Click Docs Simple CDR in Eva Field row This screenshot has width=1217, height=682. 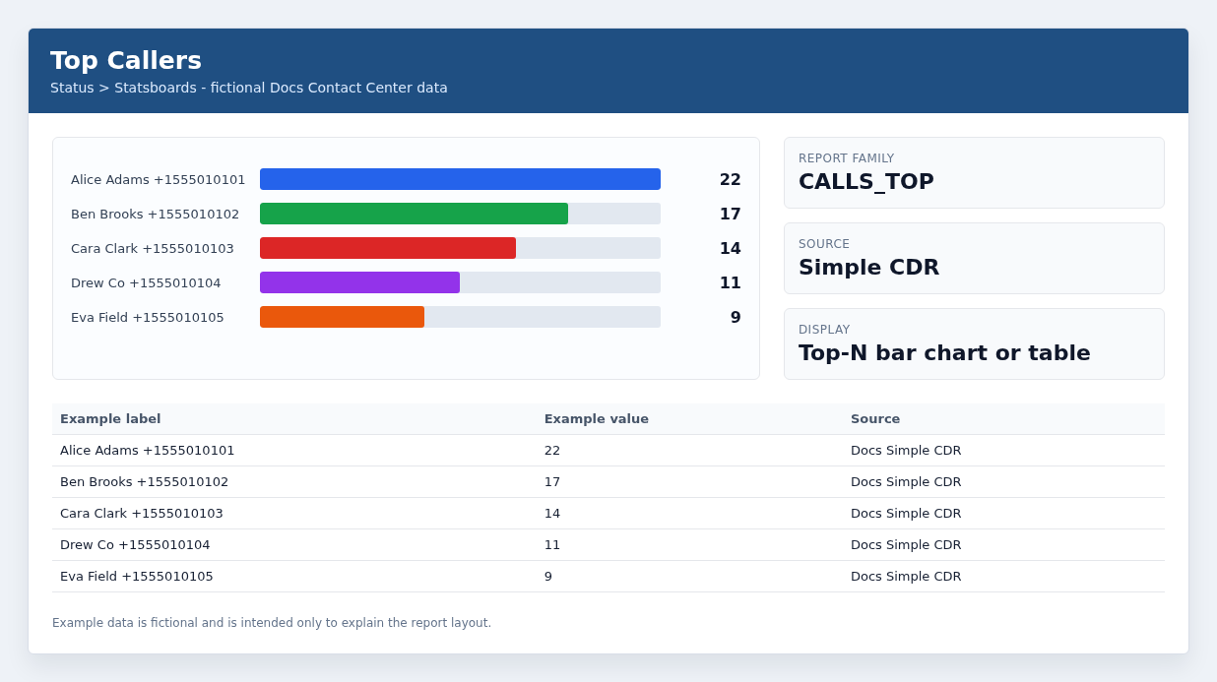tap(906, 576)
